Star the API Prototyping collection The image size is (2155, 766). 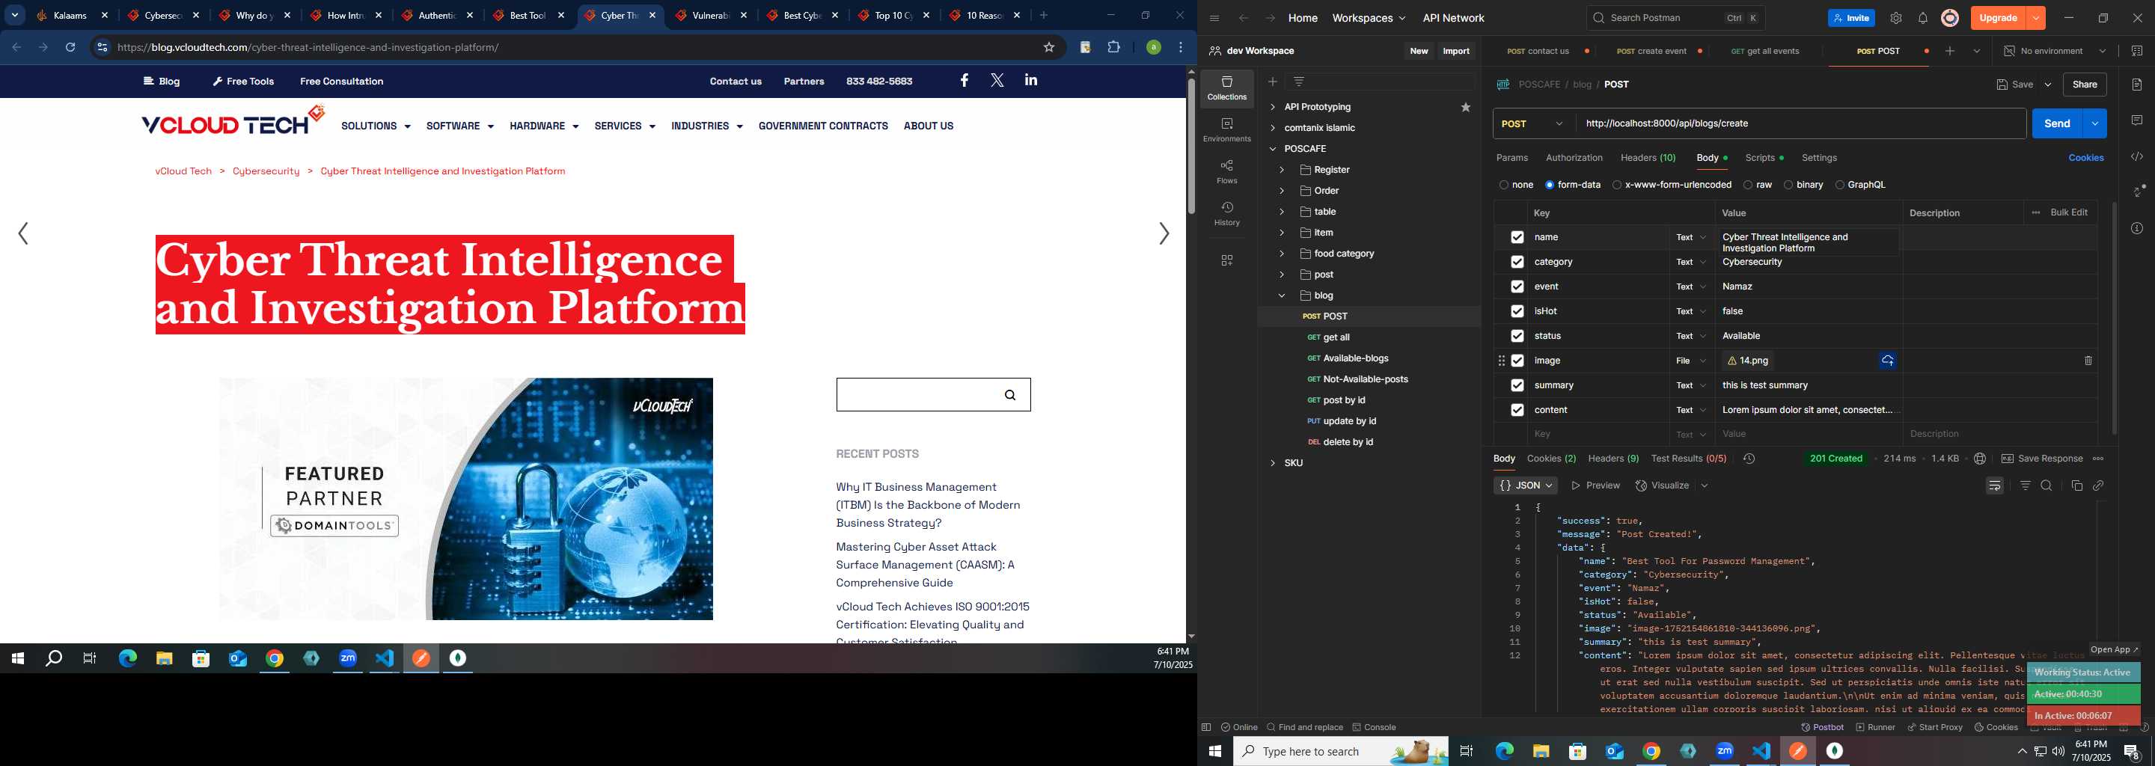[x=1466, y=107]
